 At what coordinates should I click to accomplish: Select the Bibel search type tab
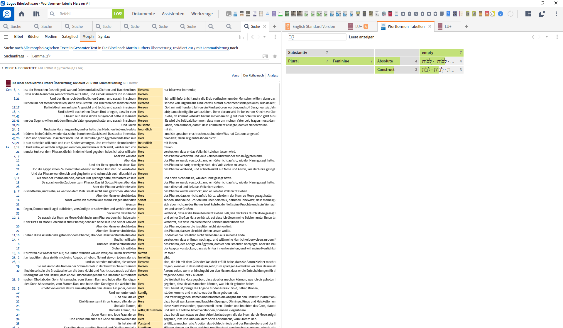coord(18,36)
